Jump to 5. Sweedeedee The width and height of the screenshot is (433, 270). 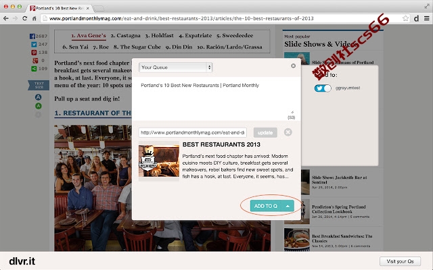pyautogui.click(x=235, y=36)
